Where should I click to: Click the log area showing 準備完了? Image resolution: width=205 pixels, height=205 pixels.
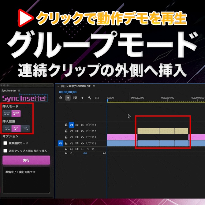point(26,180)
